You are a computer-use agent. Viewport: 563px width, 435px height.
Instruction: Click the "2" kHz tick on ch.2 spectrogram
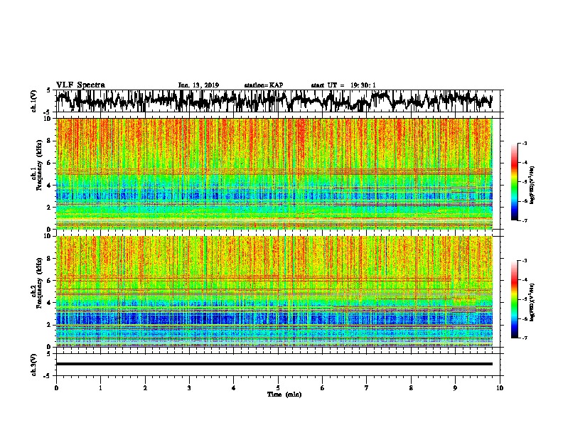pos(50,325)
